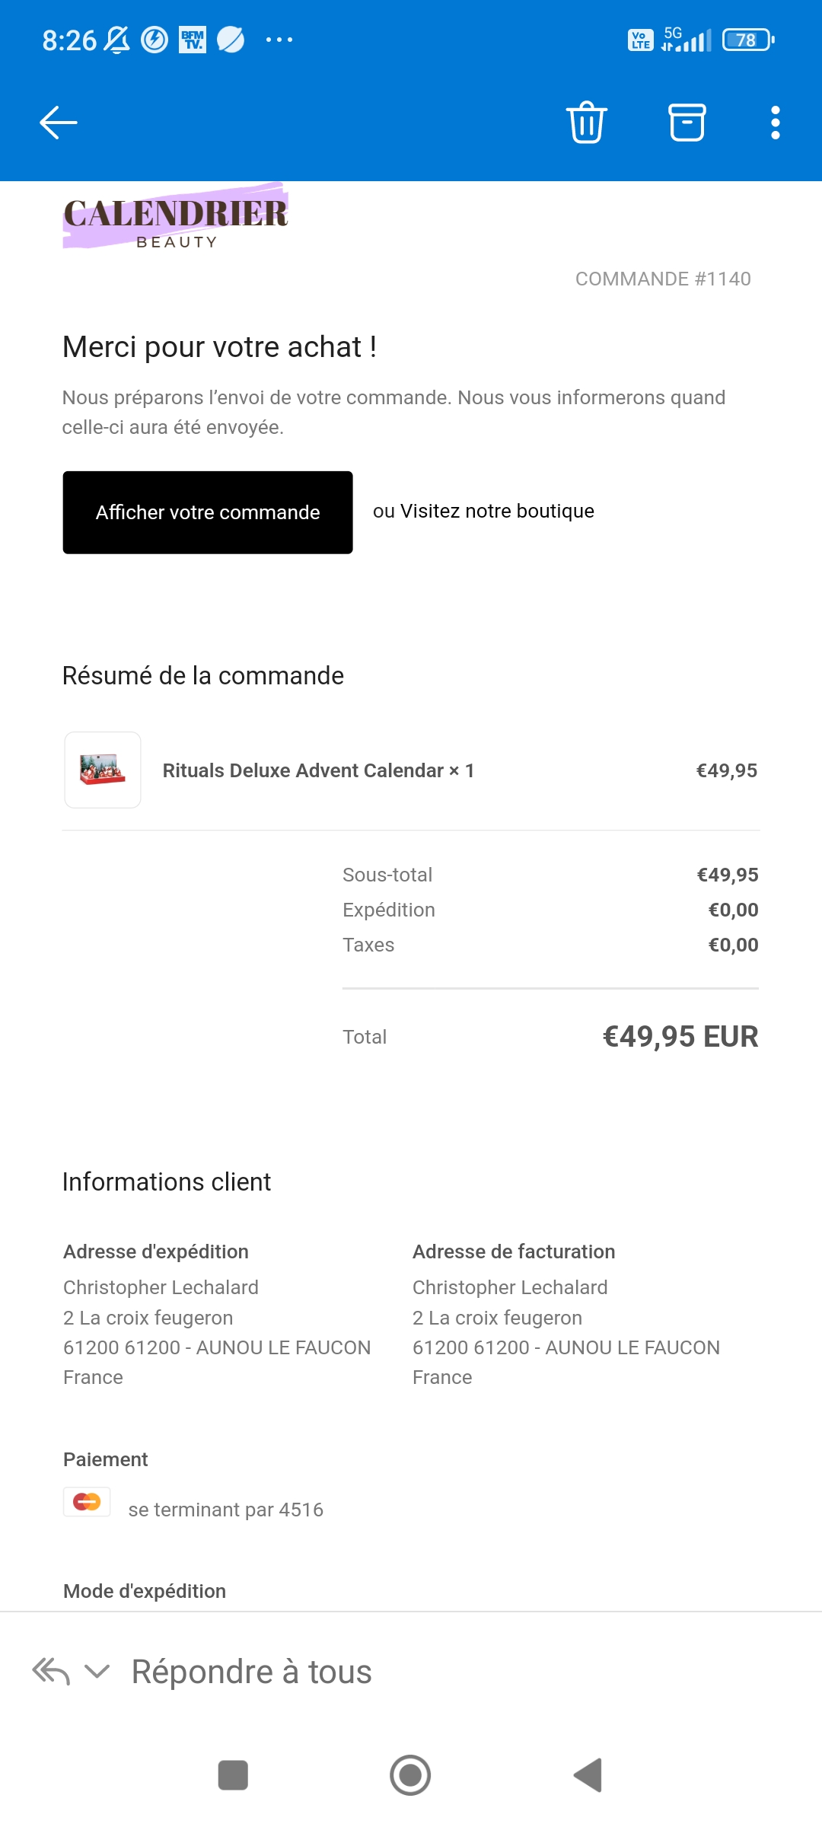Image resolution: width=822 pixels, height=1827 pixels.
Task: Tap the Mastercard payment icon
Action: (87, 1502)
